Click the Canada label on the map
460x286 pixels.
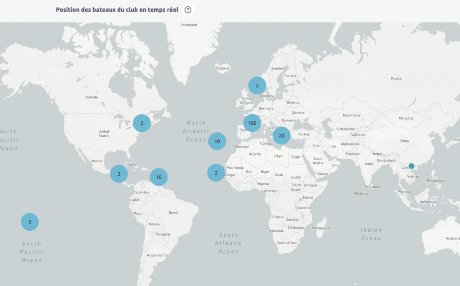pyautogui.click(x=92, y=97)
